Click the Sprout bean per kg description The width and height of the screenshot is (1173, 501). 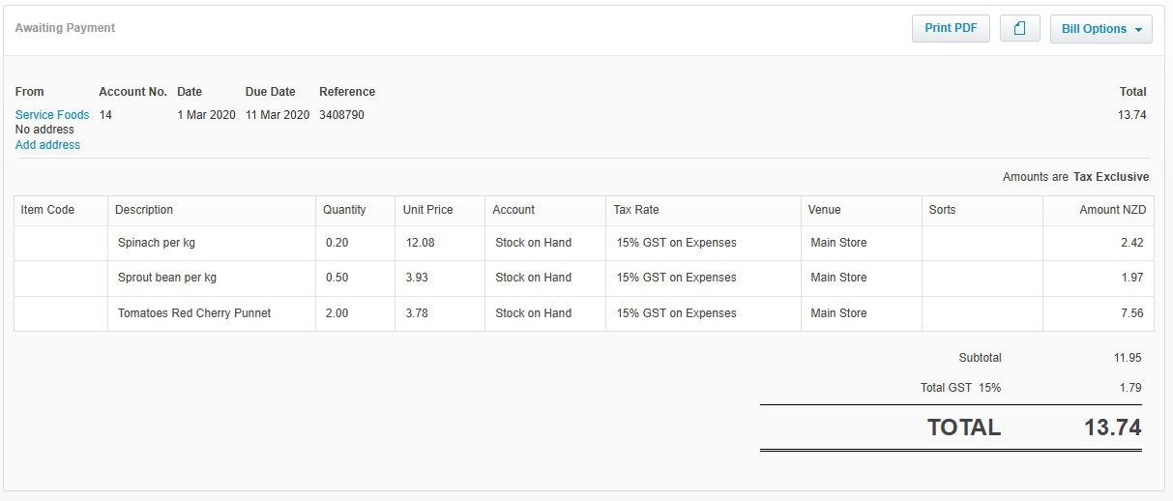167,278
